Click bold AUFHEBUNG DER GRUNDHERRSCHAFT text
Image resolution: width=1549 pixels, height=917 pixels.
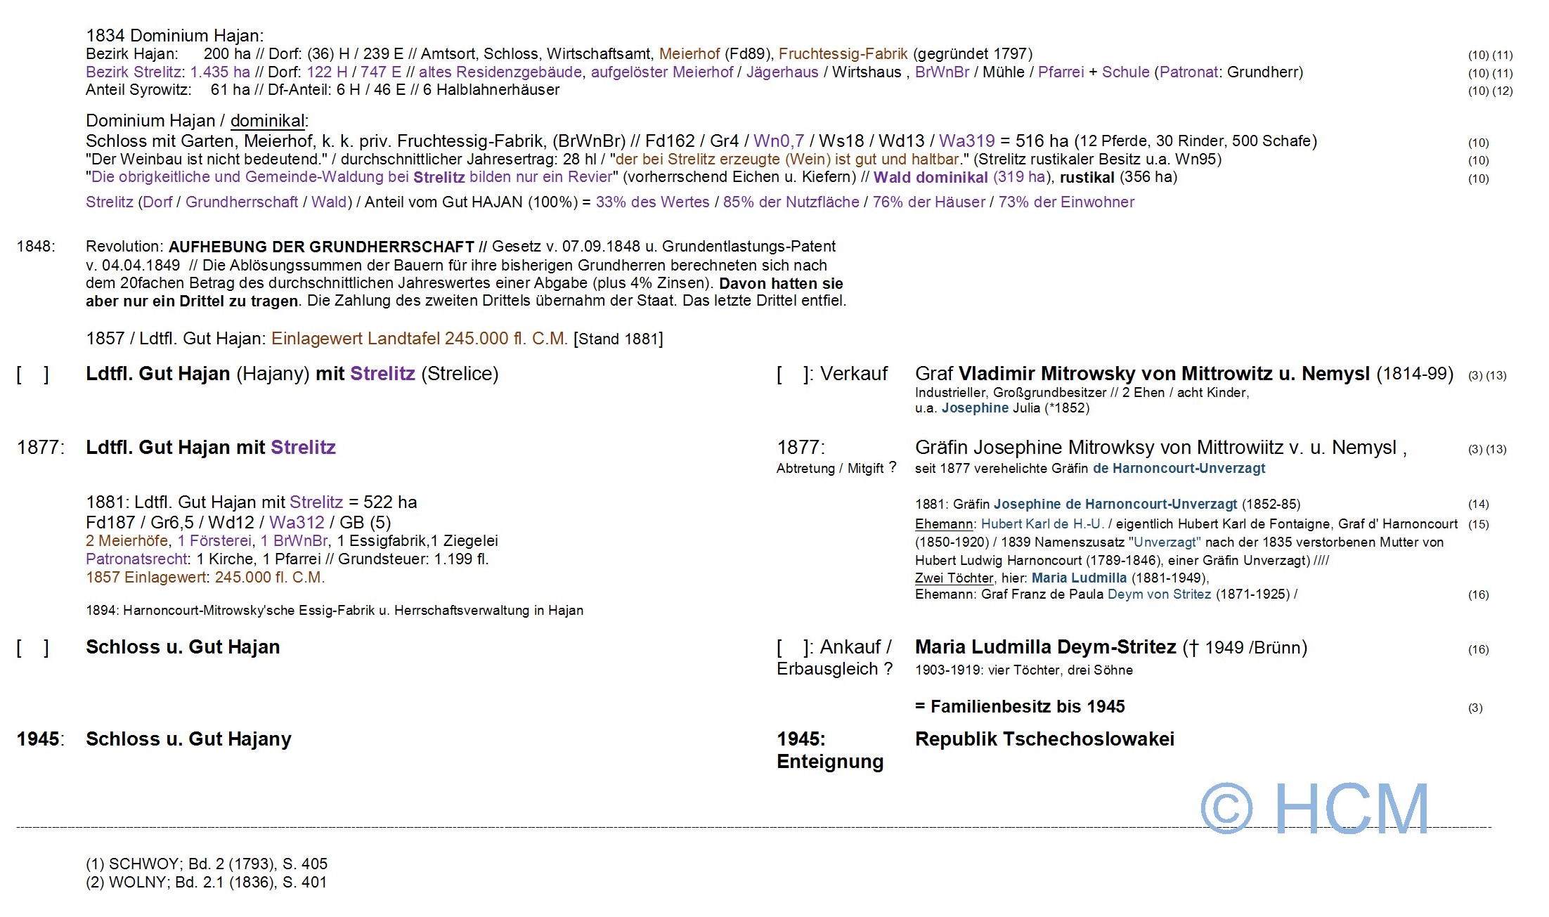point(321,247)
